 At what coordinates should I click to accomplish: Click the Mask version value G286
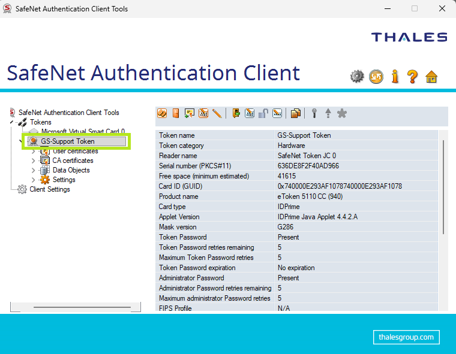point(286,227)
